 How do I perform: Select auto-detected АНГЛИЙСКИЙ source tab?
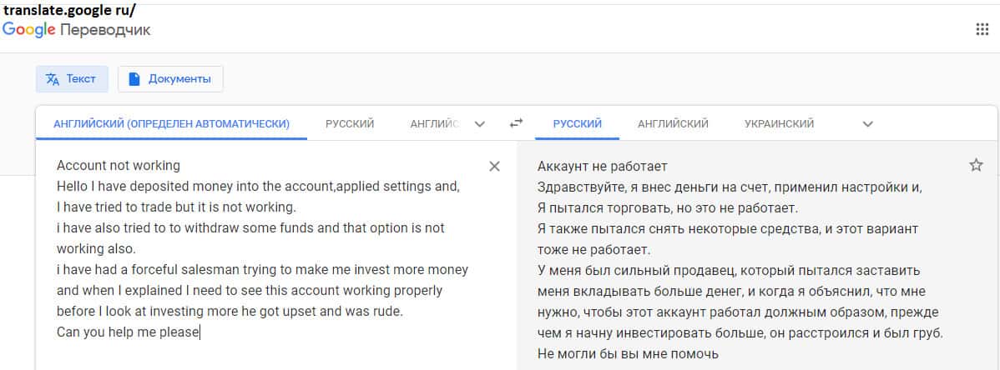point(171,123)
